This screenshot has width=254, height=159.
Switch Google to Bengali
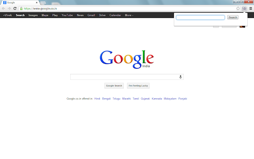106,99
